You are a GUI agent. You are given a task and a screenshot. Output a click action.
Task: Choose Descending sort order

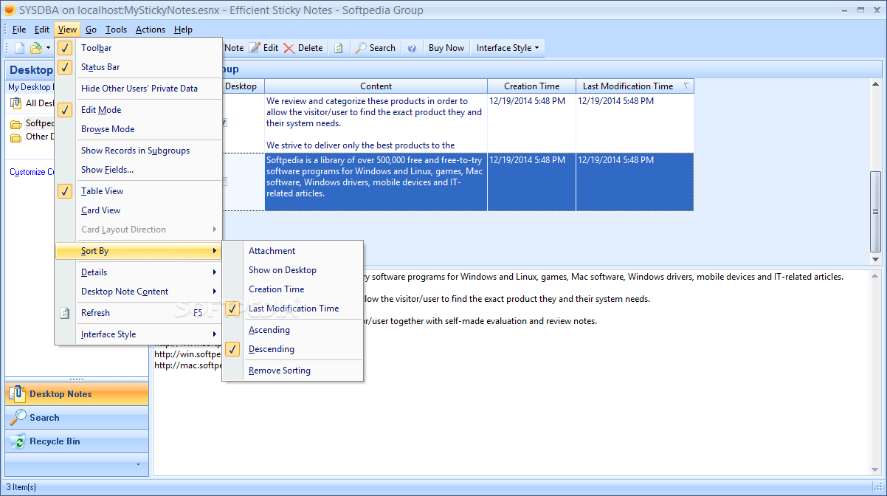pos(293,349)
